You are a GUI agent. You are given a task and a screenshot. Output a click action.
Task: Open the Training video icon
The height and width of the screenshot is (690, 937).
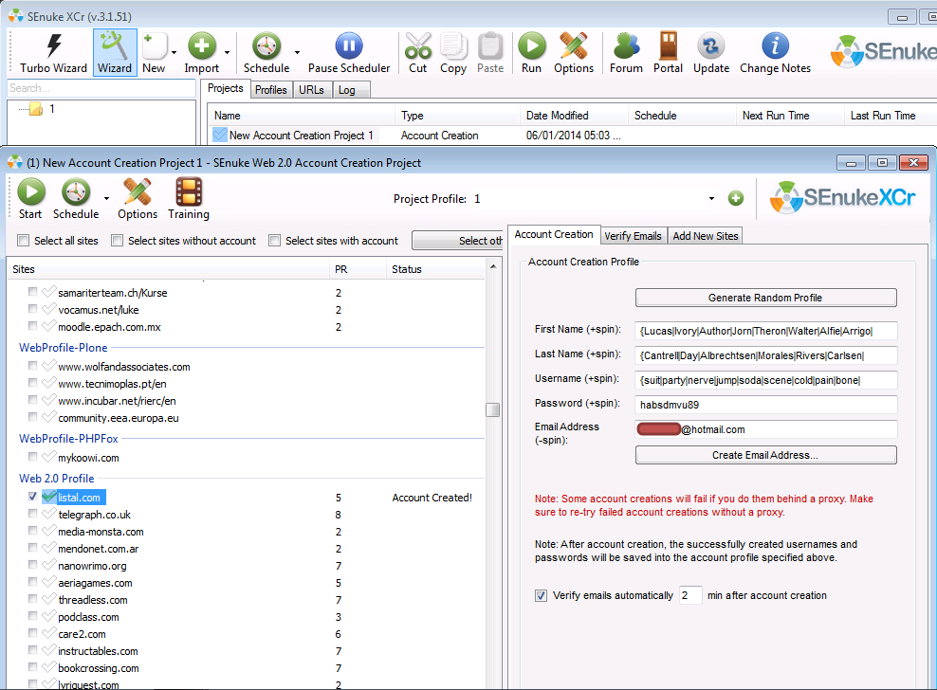[x=189, y=199]
